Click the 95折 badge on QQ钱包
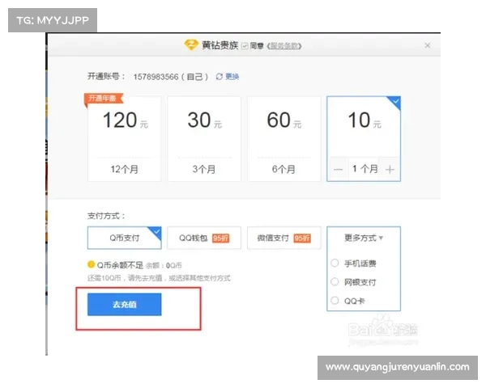 [220, 238]
